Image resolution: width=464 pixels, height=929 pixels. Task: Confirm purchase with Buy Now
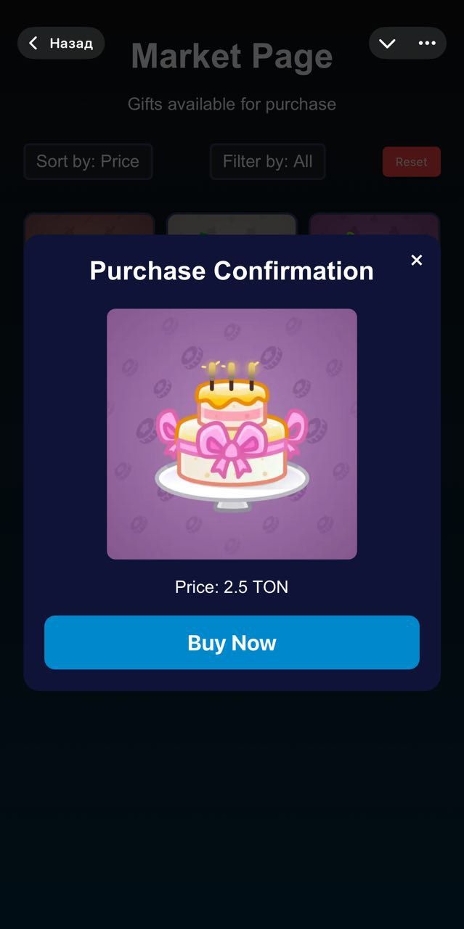pos(232,642)
